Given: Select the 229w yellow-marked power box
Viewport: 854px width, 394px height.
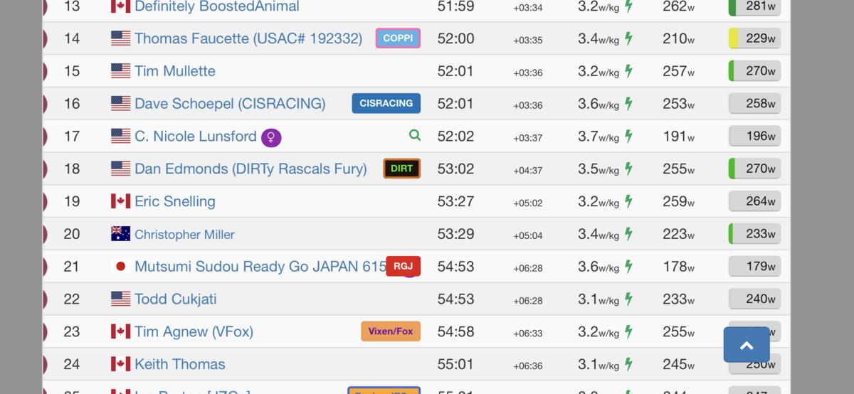Looking at the screenshot, I should 754,38.
